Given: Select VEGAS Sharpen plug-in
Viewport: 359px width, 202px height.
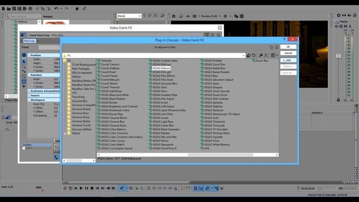Looking at the screenshot, I should [x=213, y=88].
